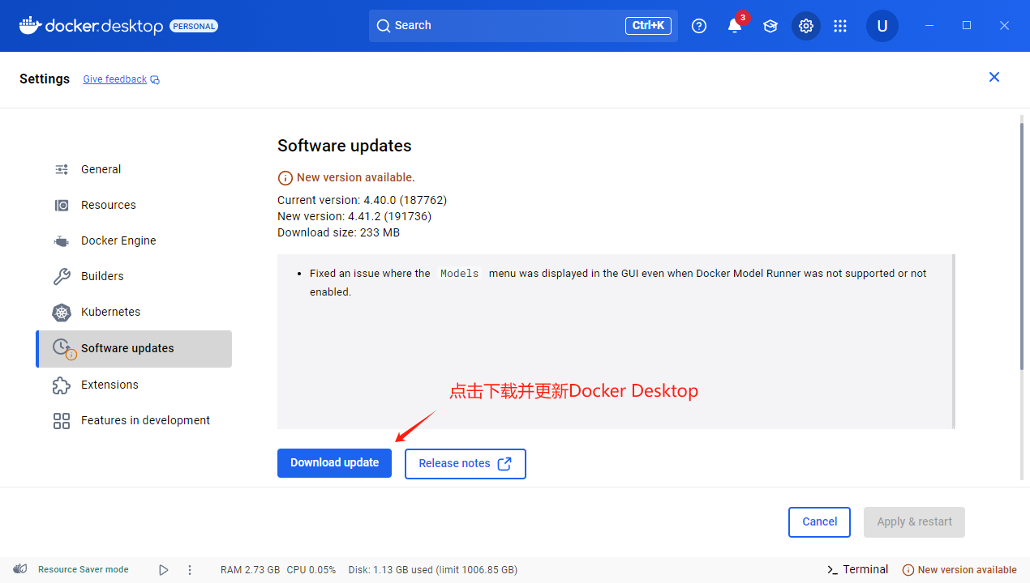The width and height of the screenshot is (1030, 583).
Task: Click the Builders wrench icon
Action: [62, 276]
